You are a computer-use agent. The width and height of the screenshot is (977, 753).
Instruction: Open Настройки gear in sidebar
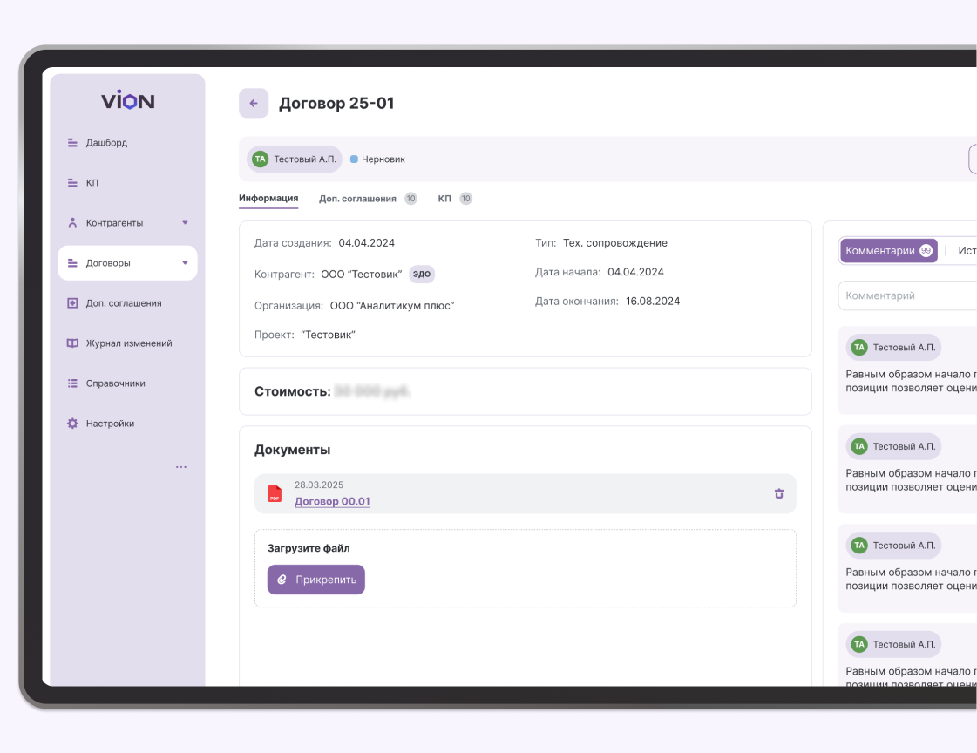(x=73, y=424)
